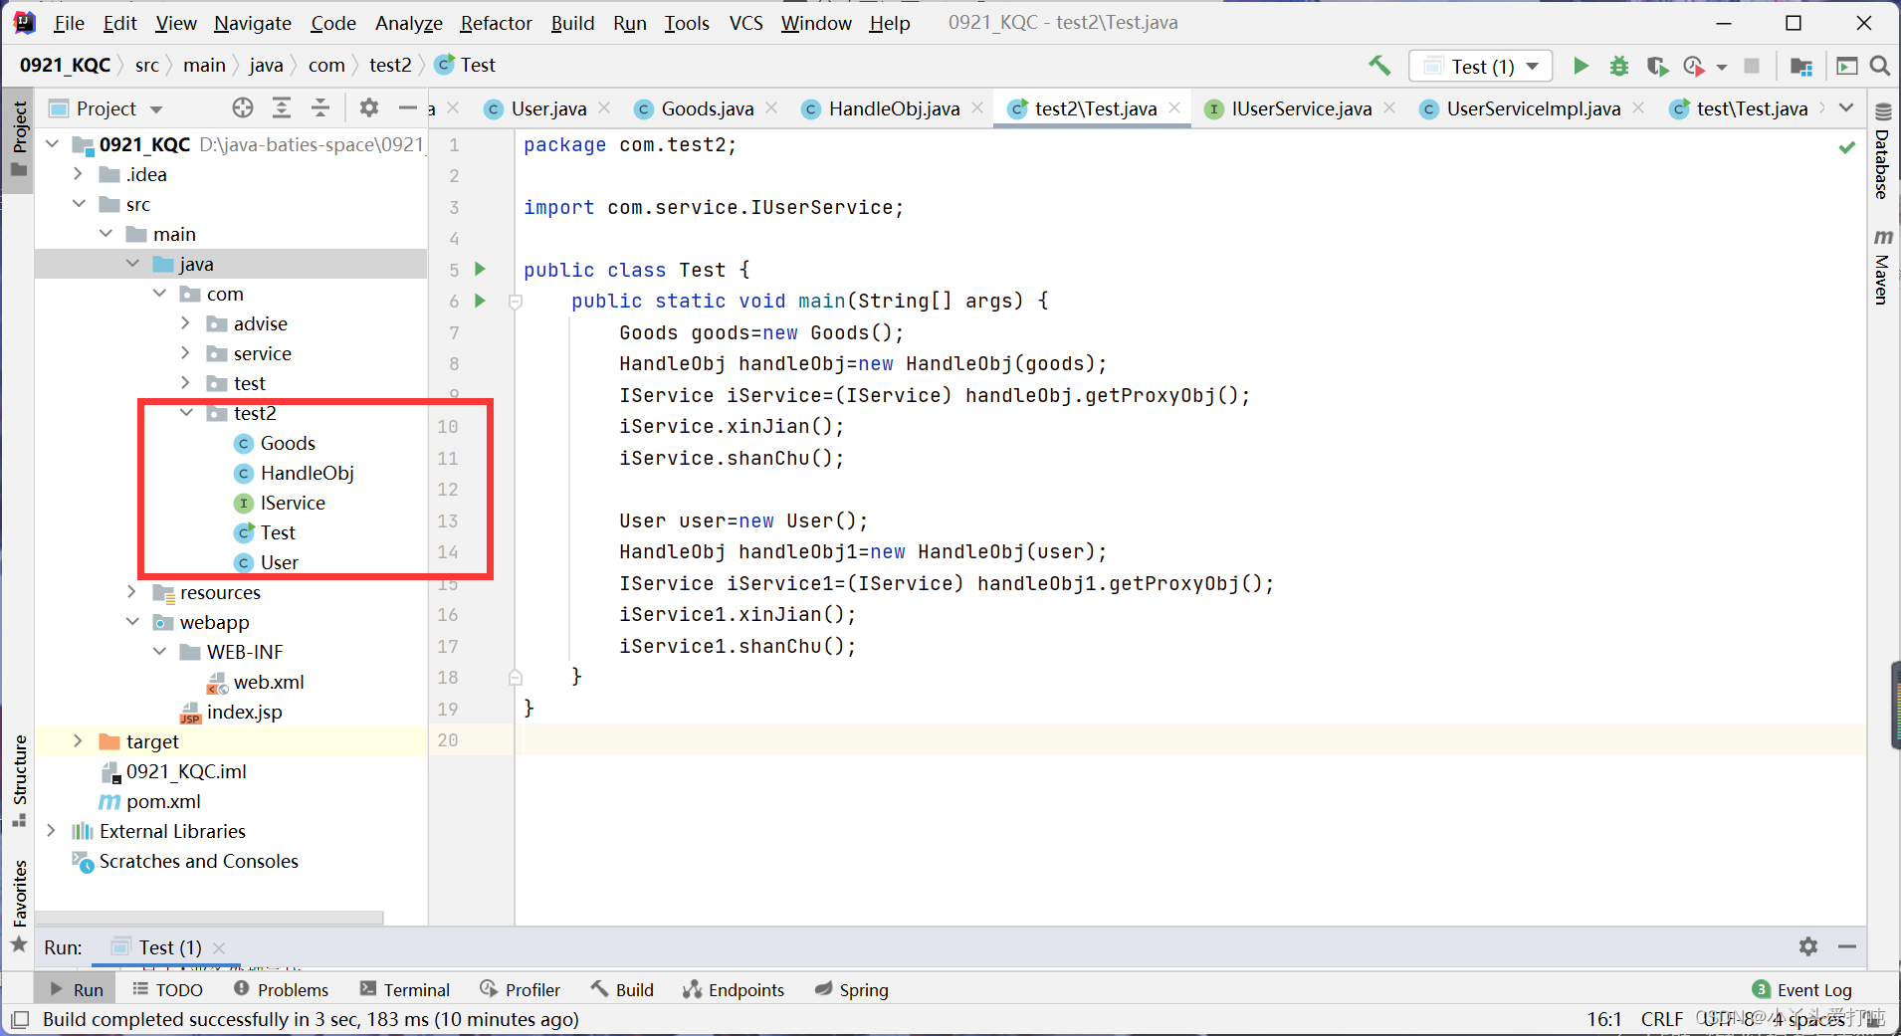Expand External Libraries node

pos(52,831)
